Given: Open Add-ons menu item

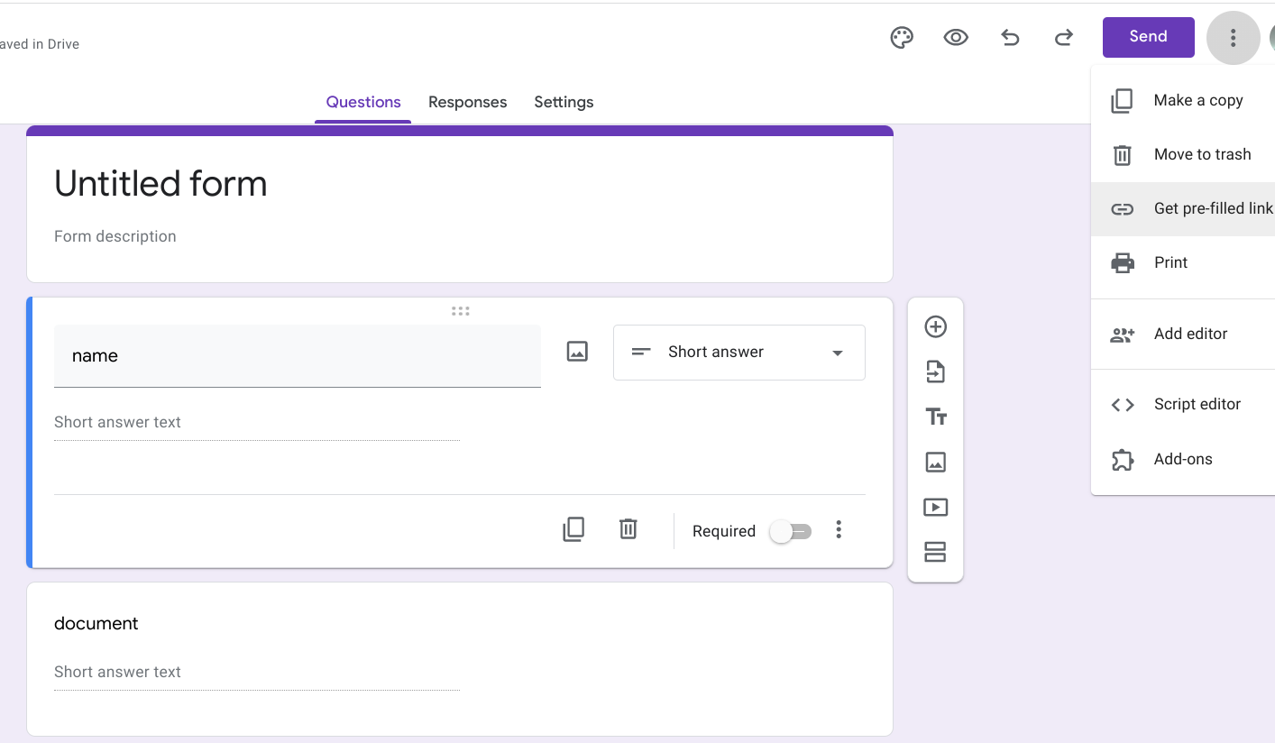Looking at the screenshot, I should pos(1183,459).
